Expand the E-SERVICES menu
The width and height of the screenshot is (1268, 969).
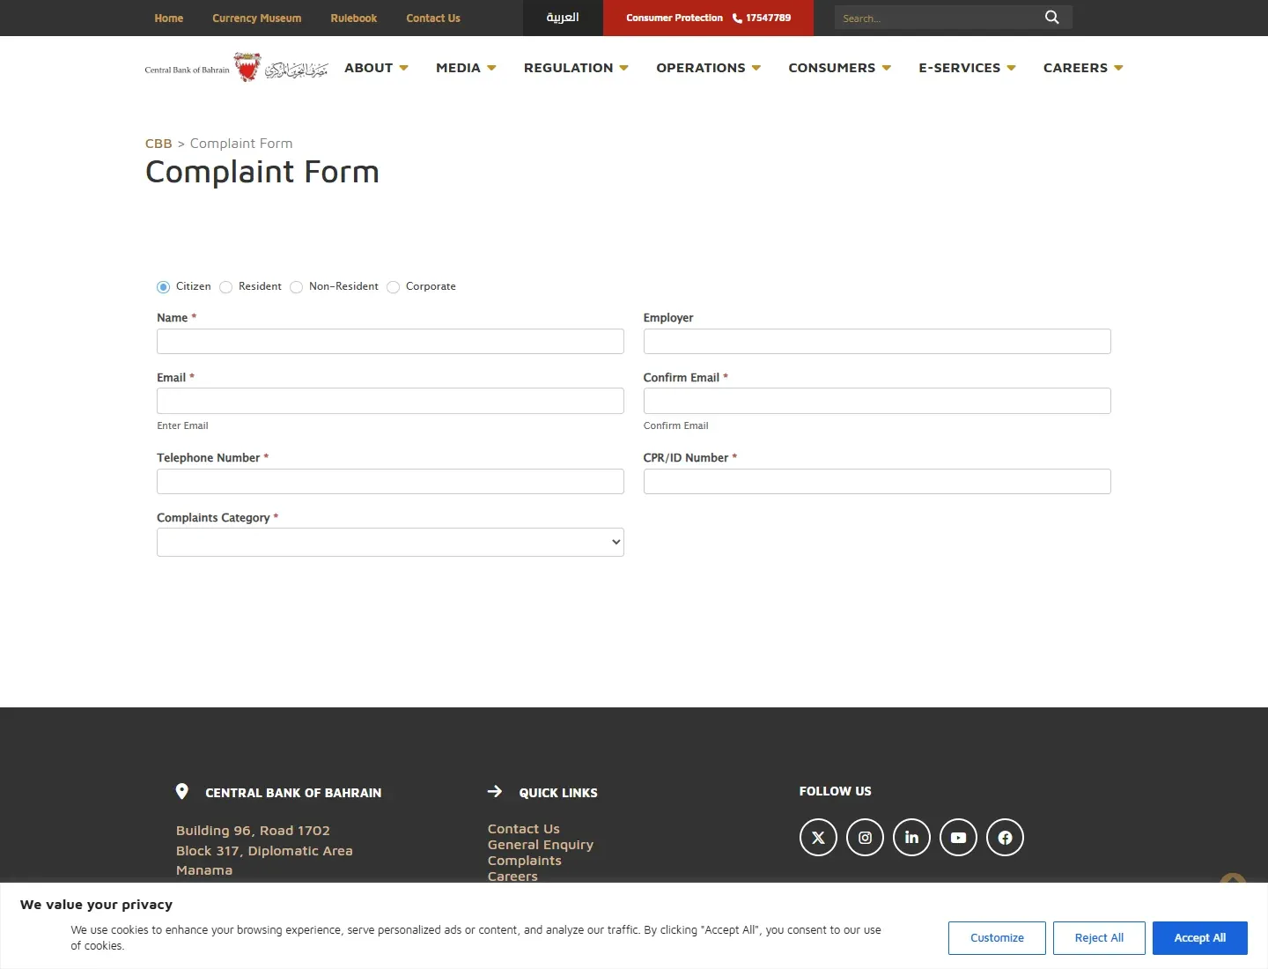click(967, 68)
